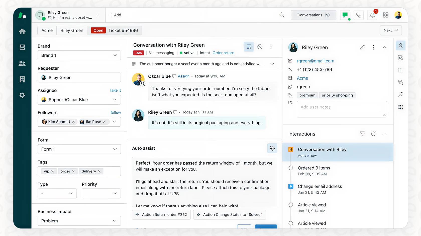Open Home from the left navigation

coord(22,31)
